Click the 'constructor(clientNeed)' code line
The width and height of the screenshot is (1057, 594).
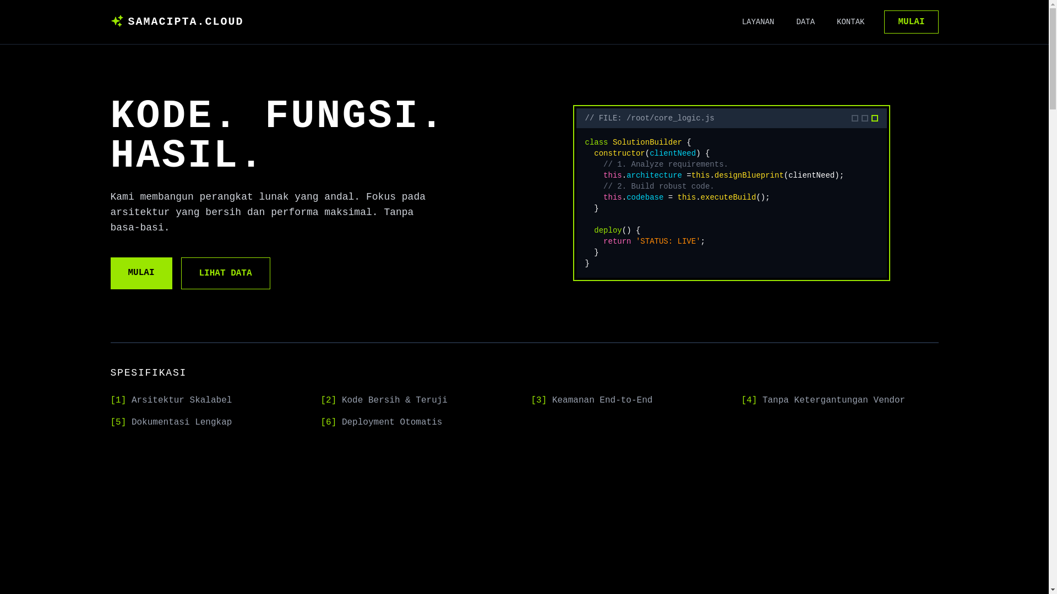click(652, 153)
